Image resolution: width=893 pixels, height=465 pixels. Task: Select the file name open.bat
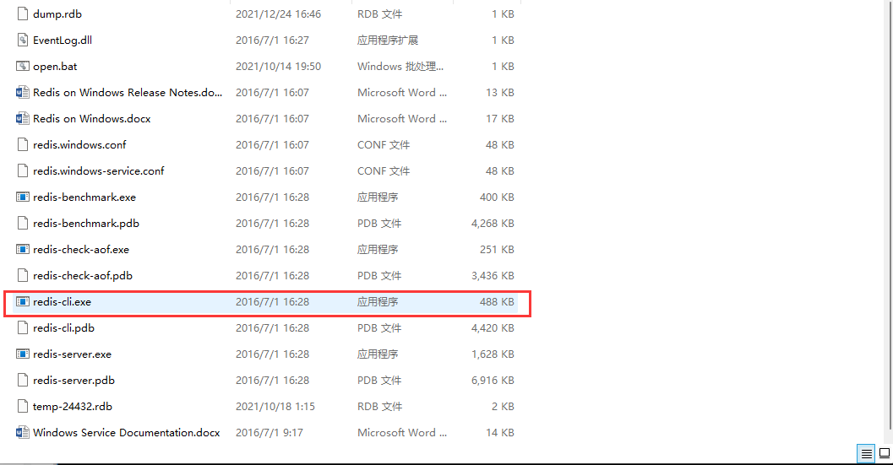(55, 67)
